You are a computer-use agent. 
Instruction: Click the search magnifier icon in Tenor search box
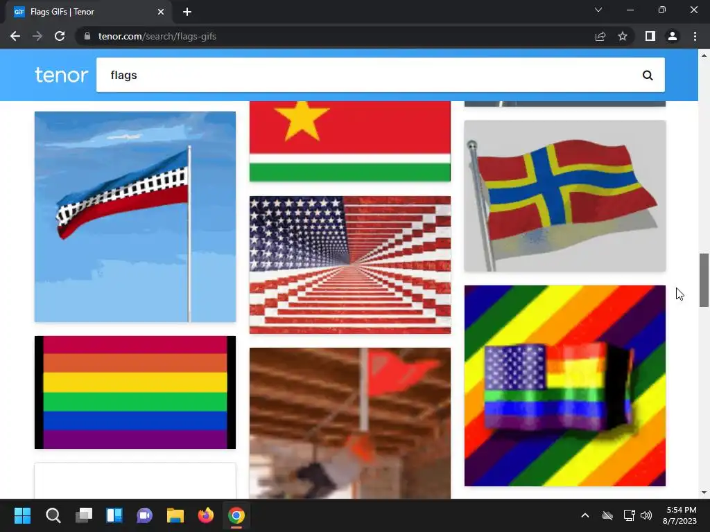648,75
